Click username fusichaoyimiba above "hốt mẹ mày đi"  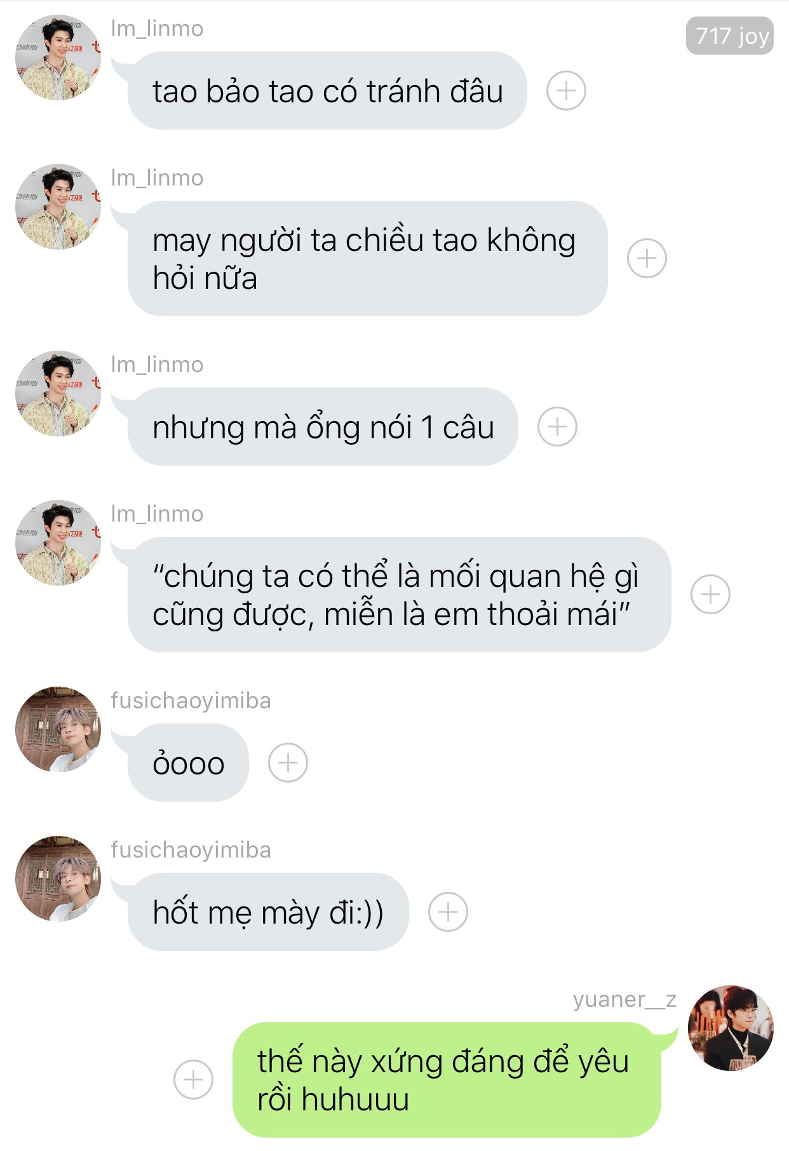[x=191, y=850]
